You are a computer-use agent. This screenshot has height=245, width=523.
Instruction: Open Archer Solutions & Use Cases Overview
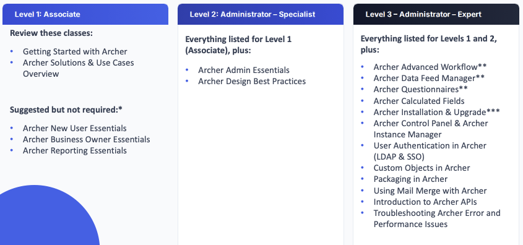click(x=79, y=68)
